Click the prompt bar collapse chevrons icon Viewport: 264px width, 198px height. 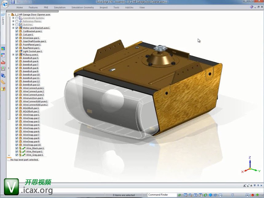[x=251, y=186]
